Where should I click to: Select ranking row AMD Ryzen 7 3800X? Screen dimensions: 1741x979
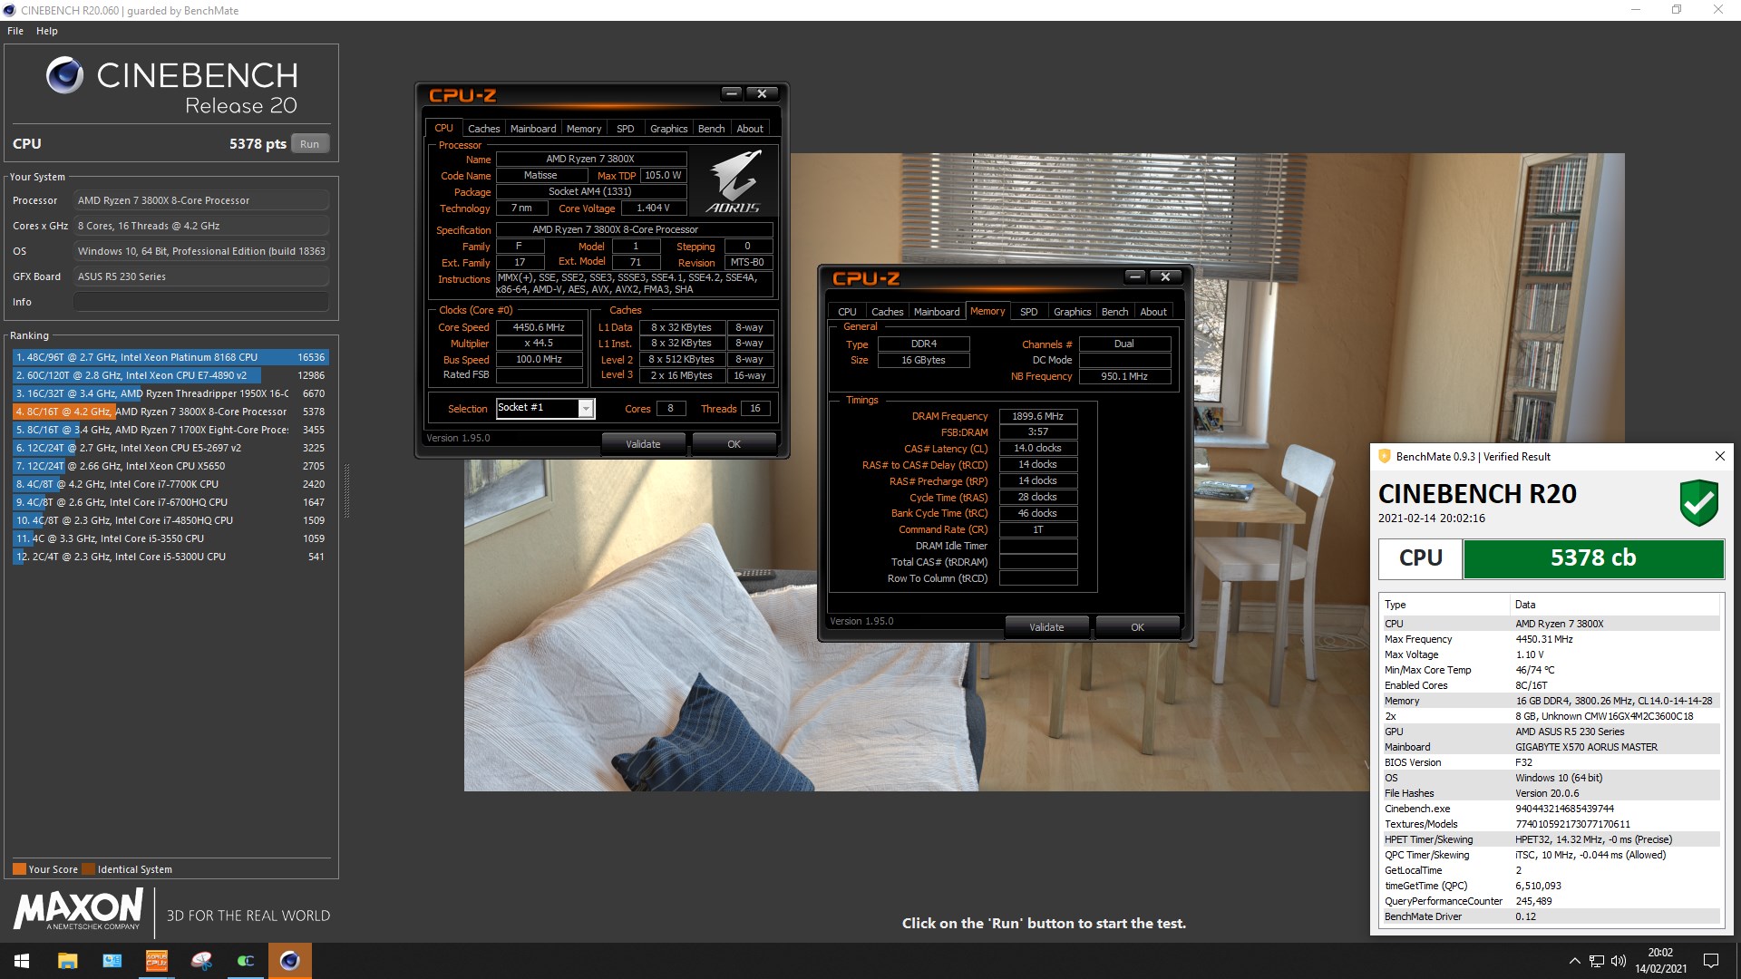click(x=170, y=412)
